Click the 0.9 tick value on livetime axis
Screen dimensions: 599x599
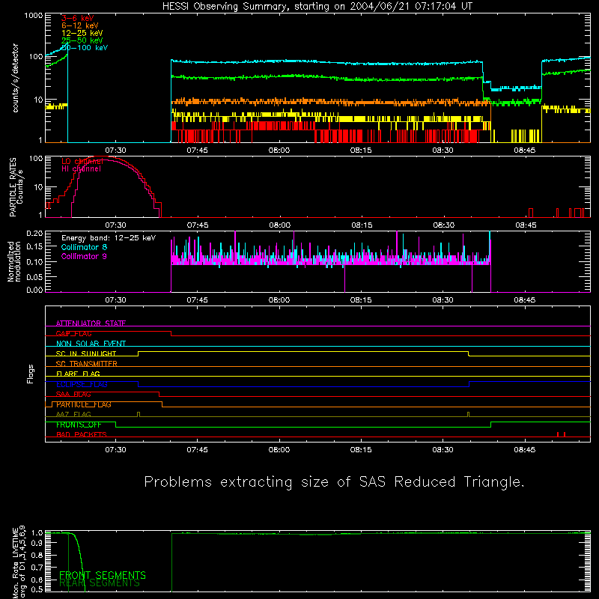tap(37, 542)
